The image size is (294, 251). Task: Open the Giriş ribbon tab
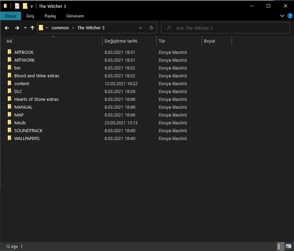(x=30, y=16)
